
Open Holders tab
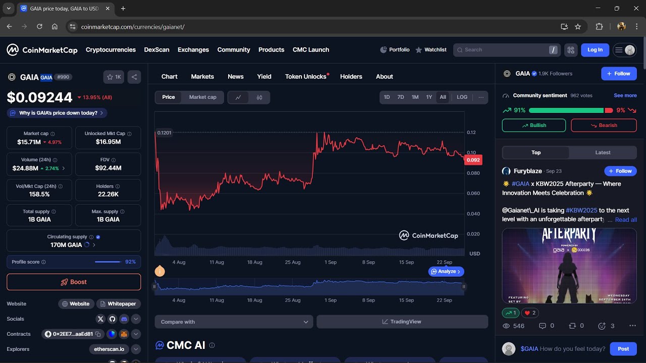[x=351, y=77]
